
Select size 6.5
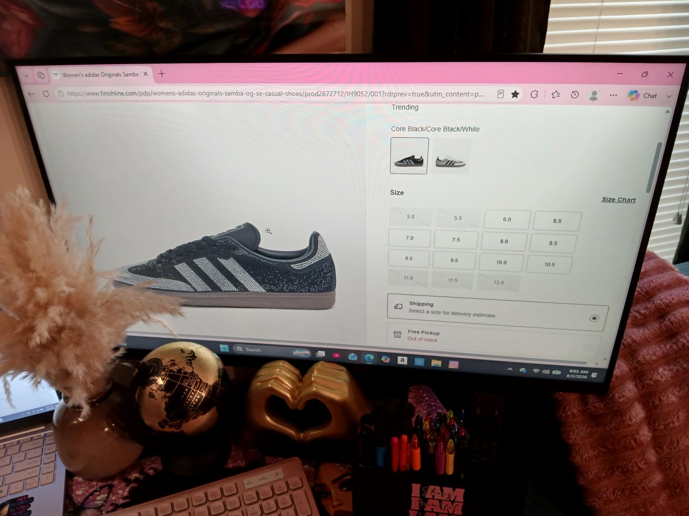[x=557, y=221]
